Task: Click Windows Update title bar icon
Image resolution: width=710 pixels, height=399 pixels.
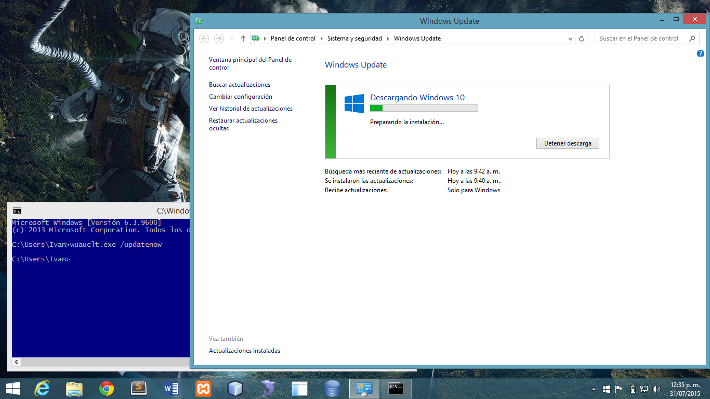Action: (x=199, y=21)
